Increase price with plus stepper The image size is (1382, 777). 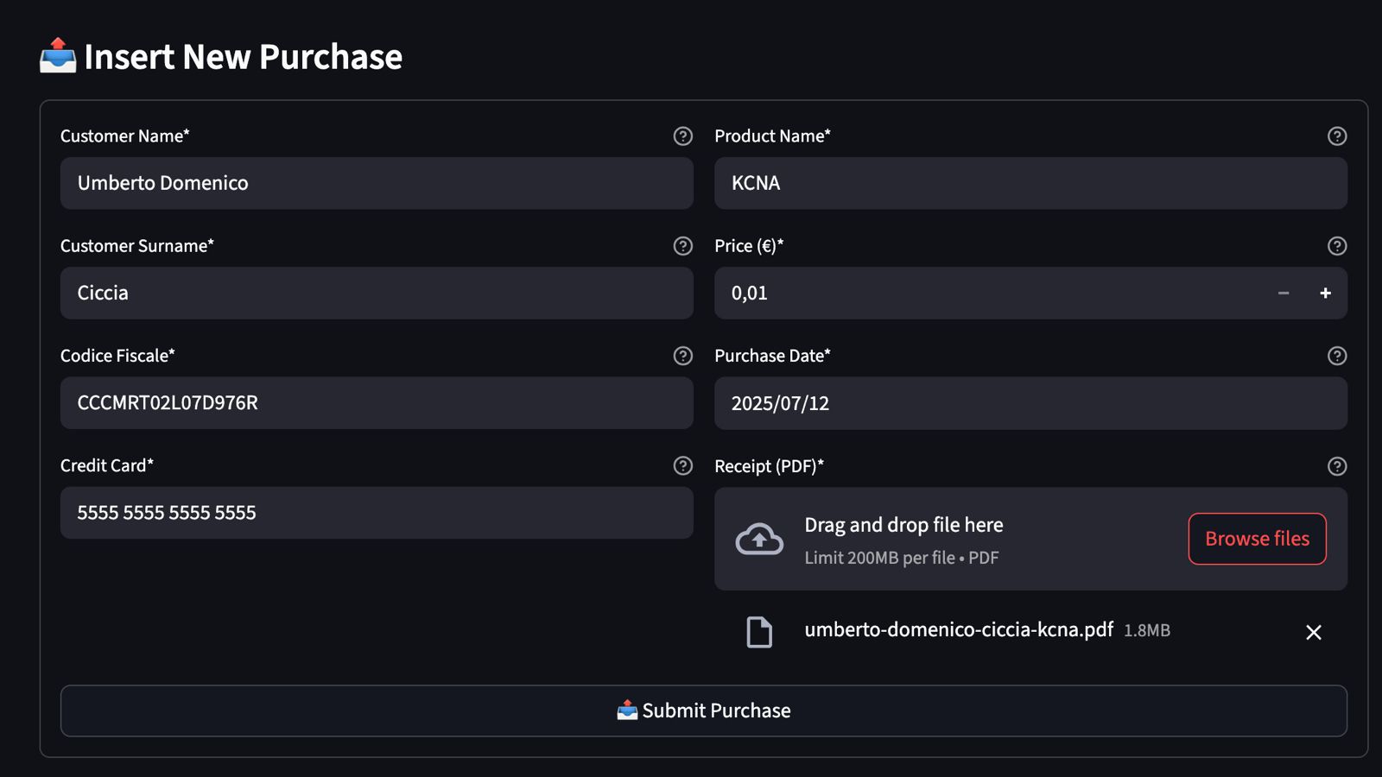coord(1325,294)
